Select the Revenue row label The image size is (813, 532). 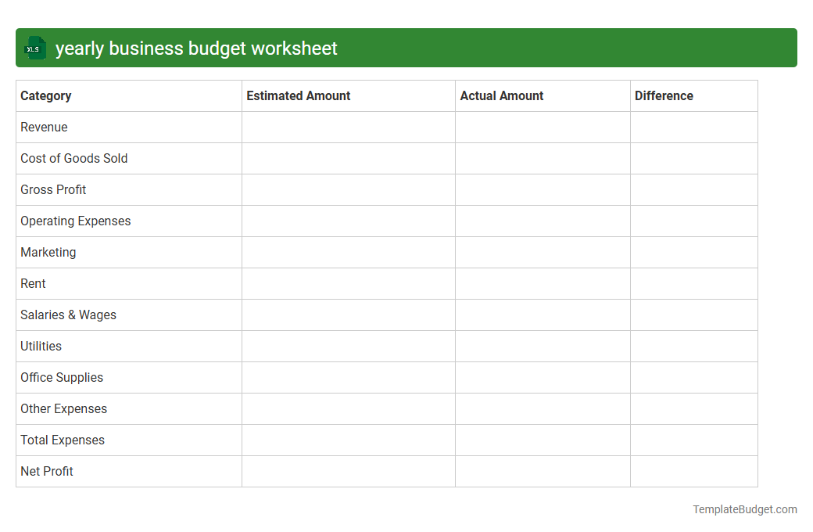(x=44, y=127)
